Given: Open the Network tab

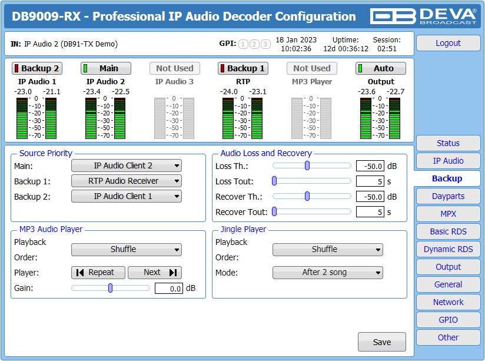Looking at the screenshot, I should 448,302.
